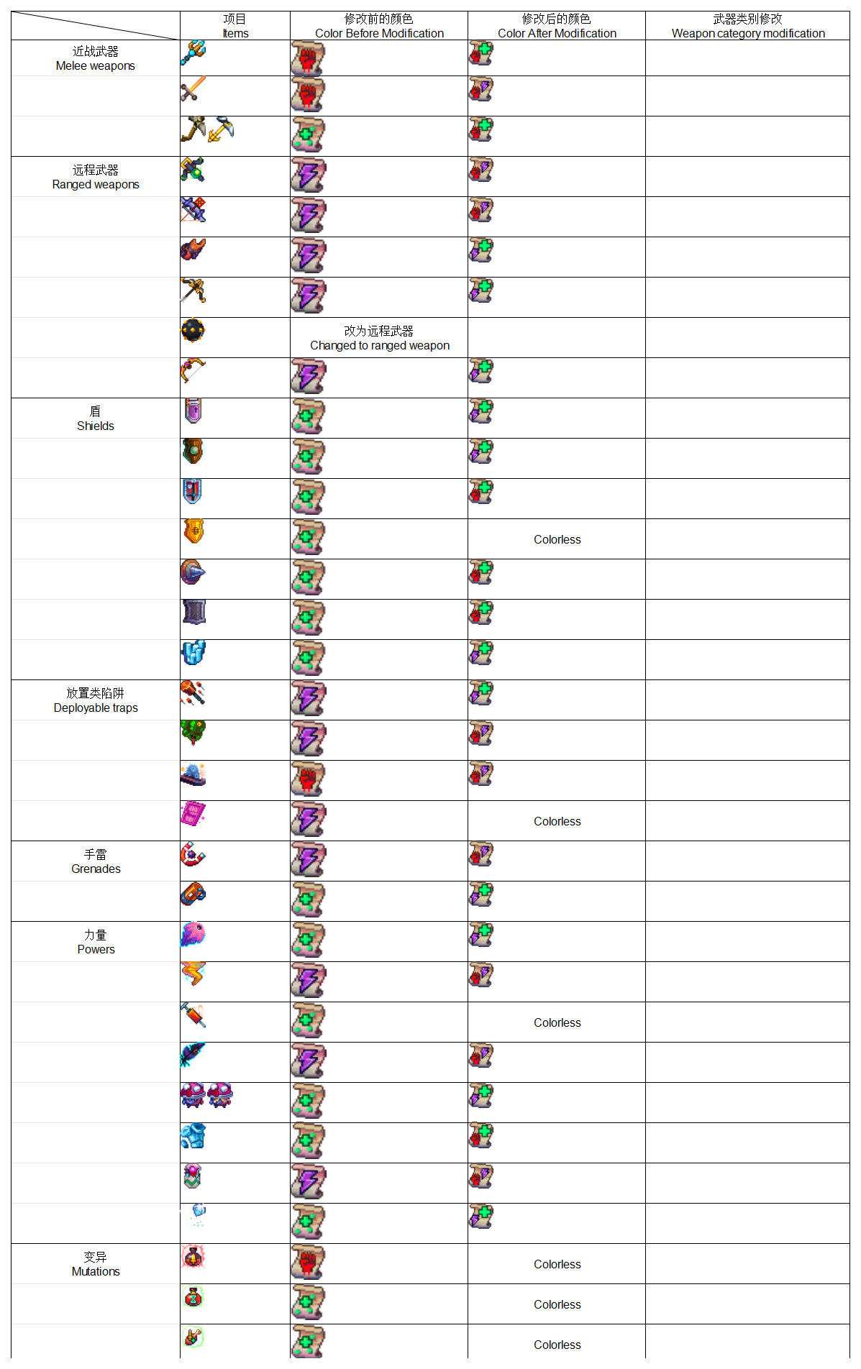Select the orange-bladed sword item icon

(x=193, y=88)
